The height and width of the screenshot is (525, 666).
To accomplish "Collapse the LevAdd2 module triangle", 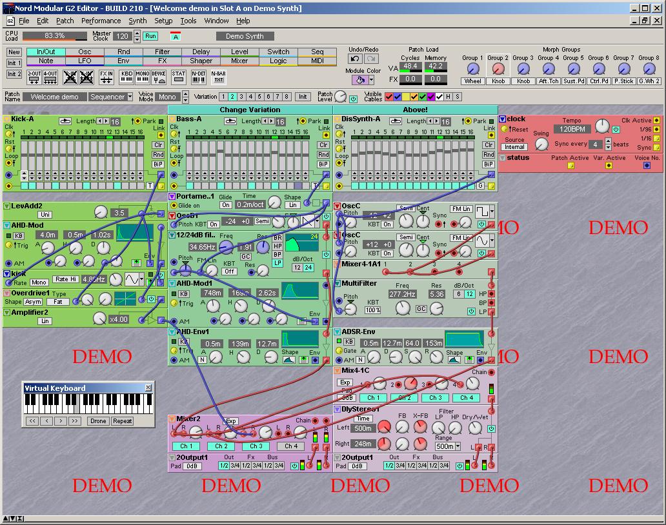I will (7, 206).
